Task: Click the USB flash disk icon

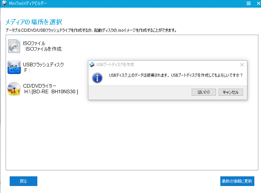Action: click(x=14, y=67)
